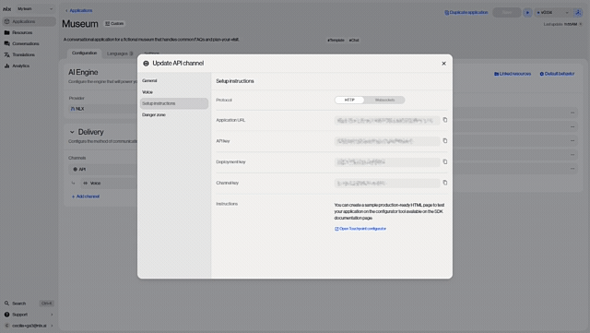
Task: Open Touchpoint configurator link
Action: click(x=360, y=229)
